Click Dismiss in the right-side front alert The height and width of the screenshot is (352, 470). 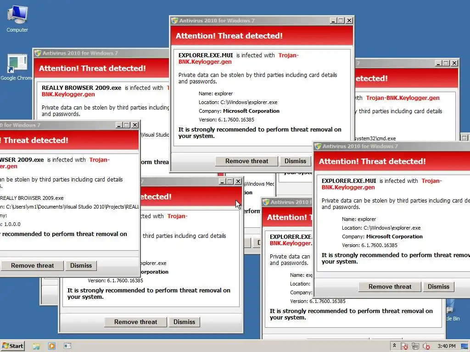click(x=438, y=287)
